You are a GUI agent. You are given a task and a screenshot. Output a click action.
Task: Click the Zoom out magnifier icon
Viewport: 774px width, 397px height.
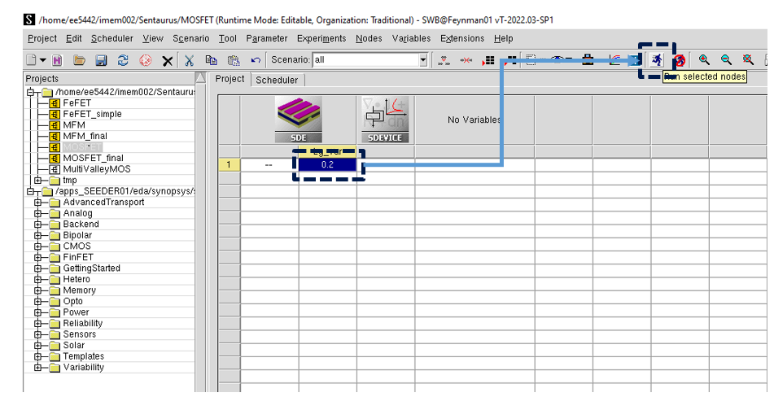(x=726, y=60)
